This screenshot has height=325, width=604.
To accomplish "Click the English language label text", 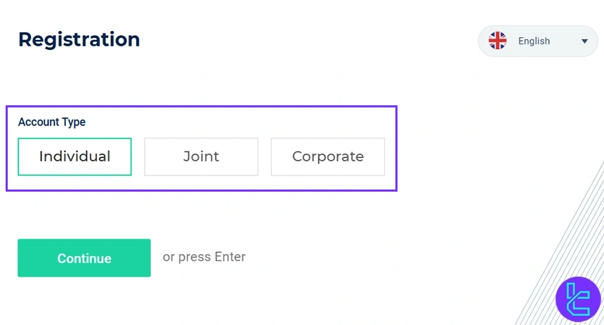I will pyautogui.click(x=534, y=41).
